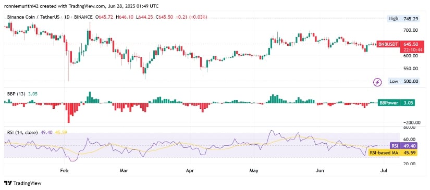Viewport: 430px width, 190px height.
Task: Click the high value H646.10
Action: (125, 17)
